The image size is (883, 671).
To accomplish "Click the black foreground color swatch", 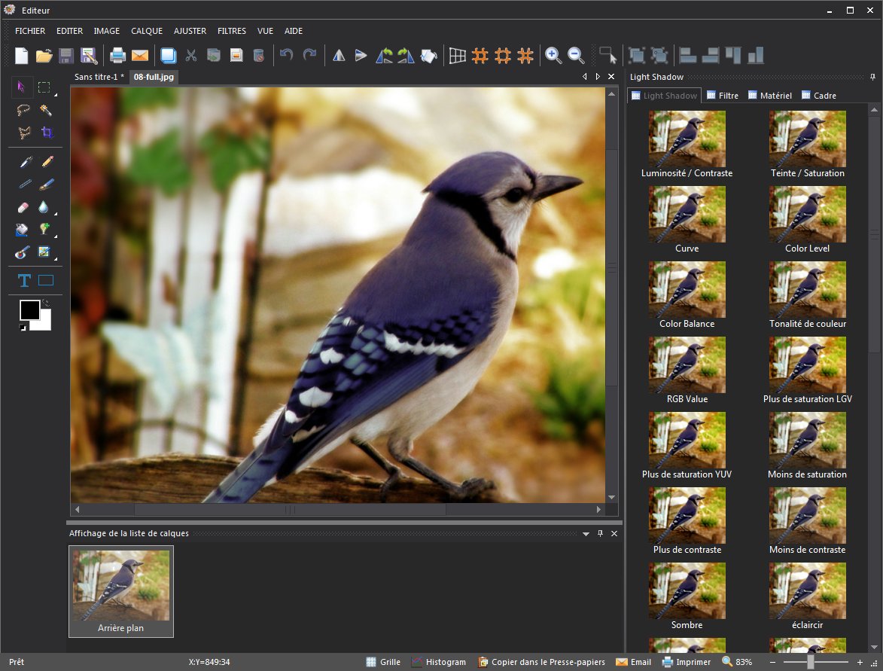I will [x=29, y=310].
